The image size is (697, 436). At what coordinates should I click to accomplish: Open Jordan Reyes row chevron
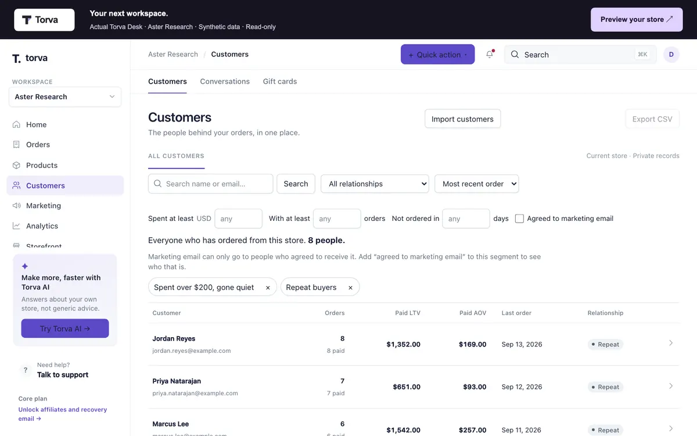point(671,343)
